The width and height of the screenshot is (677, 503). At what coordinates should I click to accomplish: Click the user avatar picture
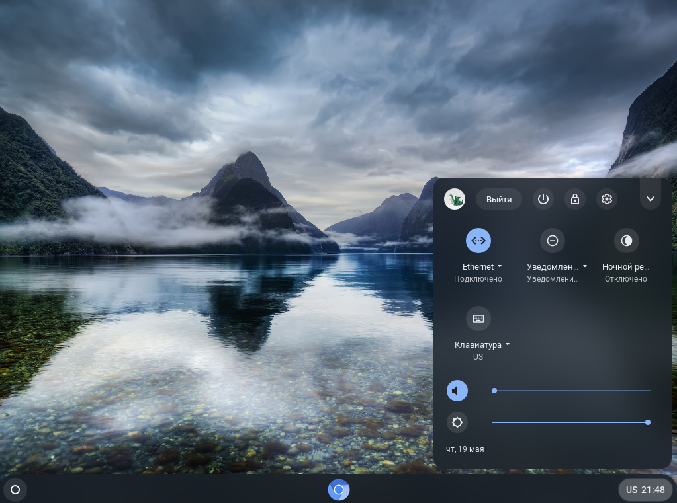tap(455, 199)
